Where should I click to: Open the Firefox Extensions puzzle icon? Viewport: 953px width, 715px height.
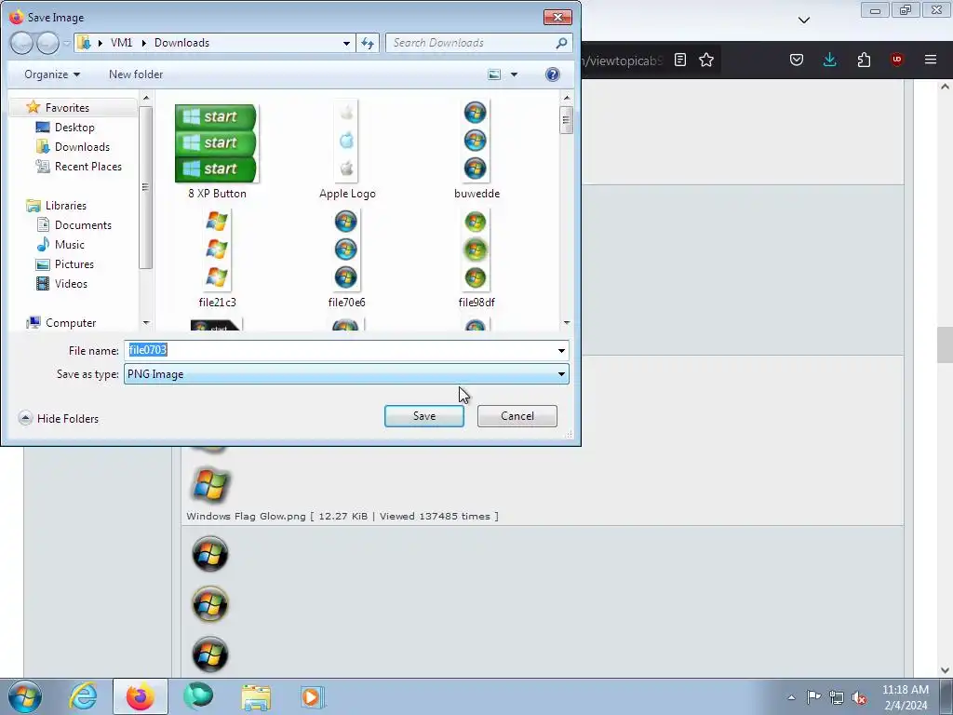click(x=864, y=60)
